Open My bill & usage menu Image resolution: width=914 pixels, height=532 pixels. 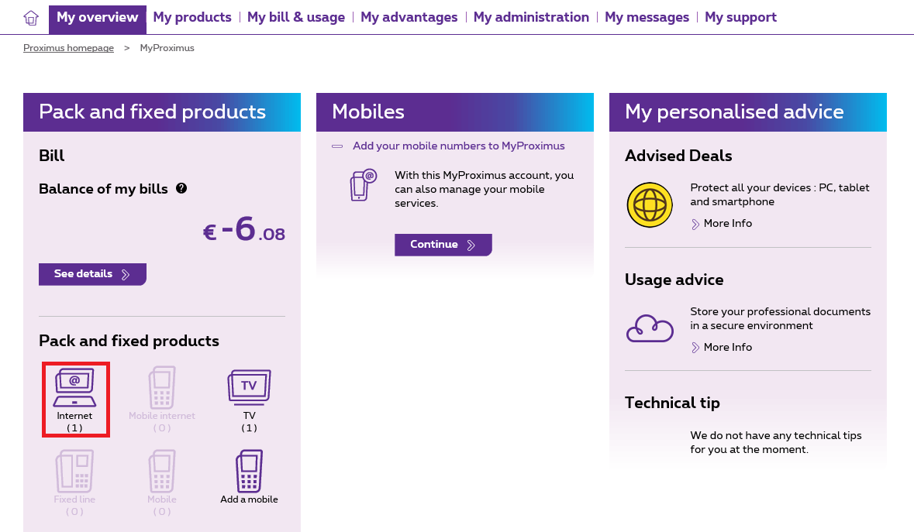pos(296,18)
